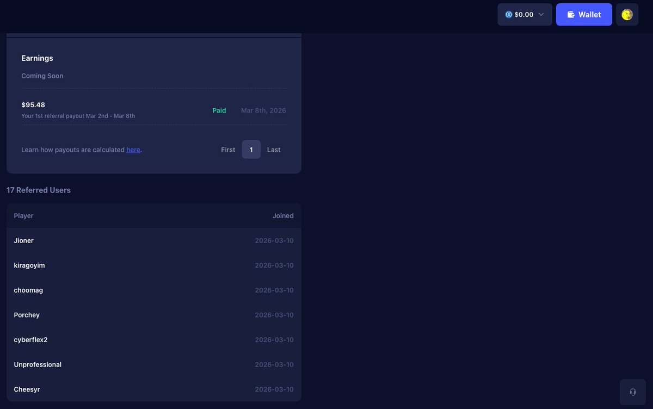The image size is (653, 409).
Task: Go to First page of earnings
Action: coord(228,150)
